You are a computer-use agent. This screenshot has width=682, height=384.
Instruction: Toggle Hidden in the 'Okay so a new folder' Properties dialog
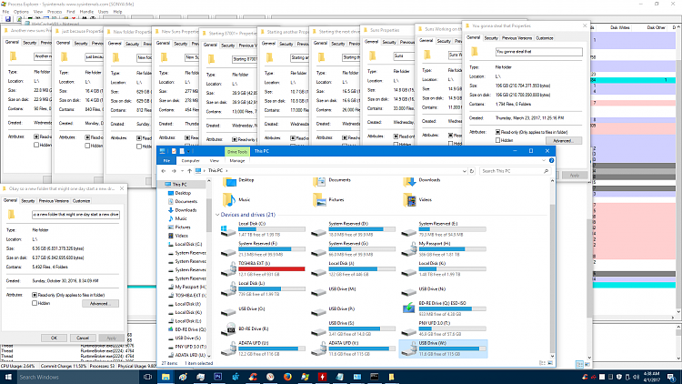click(35, 303)
